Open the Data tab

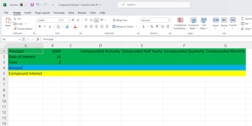pyautogui.click(x=71, y=13)
